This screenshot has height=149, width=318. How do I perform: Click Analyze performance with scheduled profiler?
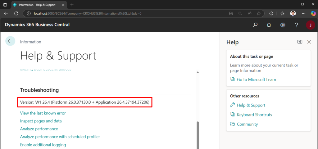(60, 137)
